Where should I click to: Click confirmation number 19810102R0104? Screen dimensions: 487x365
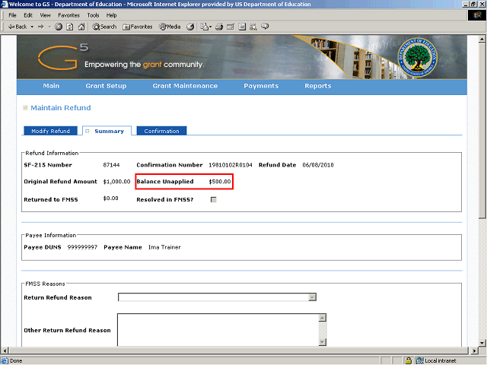click(231, 165)
